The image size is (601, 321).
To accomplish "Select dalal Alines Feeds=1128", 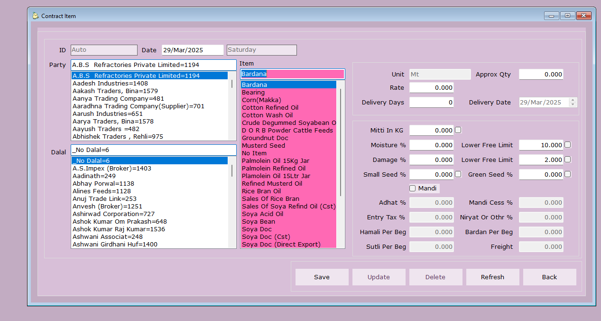I will pyautogui.click(x=149, y=191).
